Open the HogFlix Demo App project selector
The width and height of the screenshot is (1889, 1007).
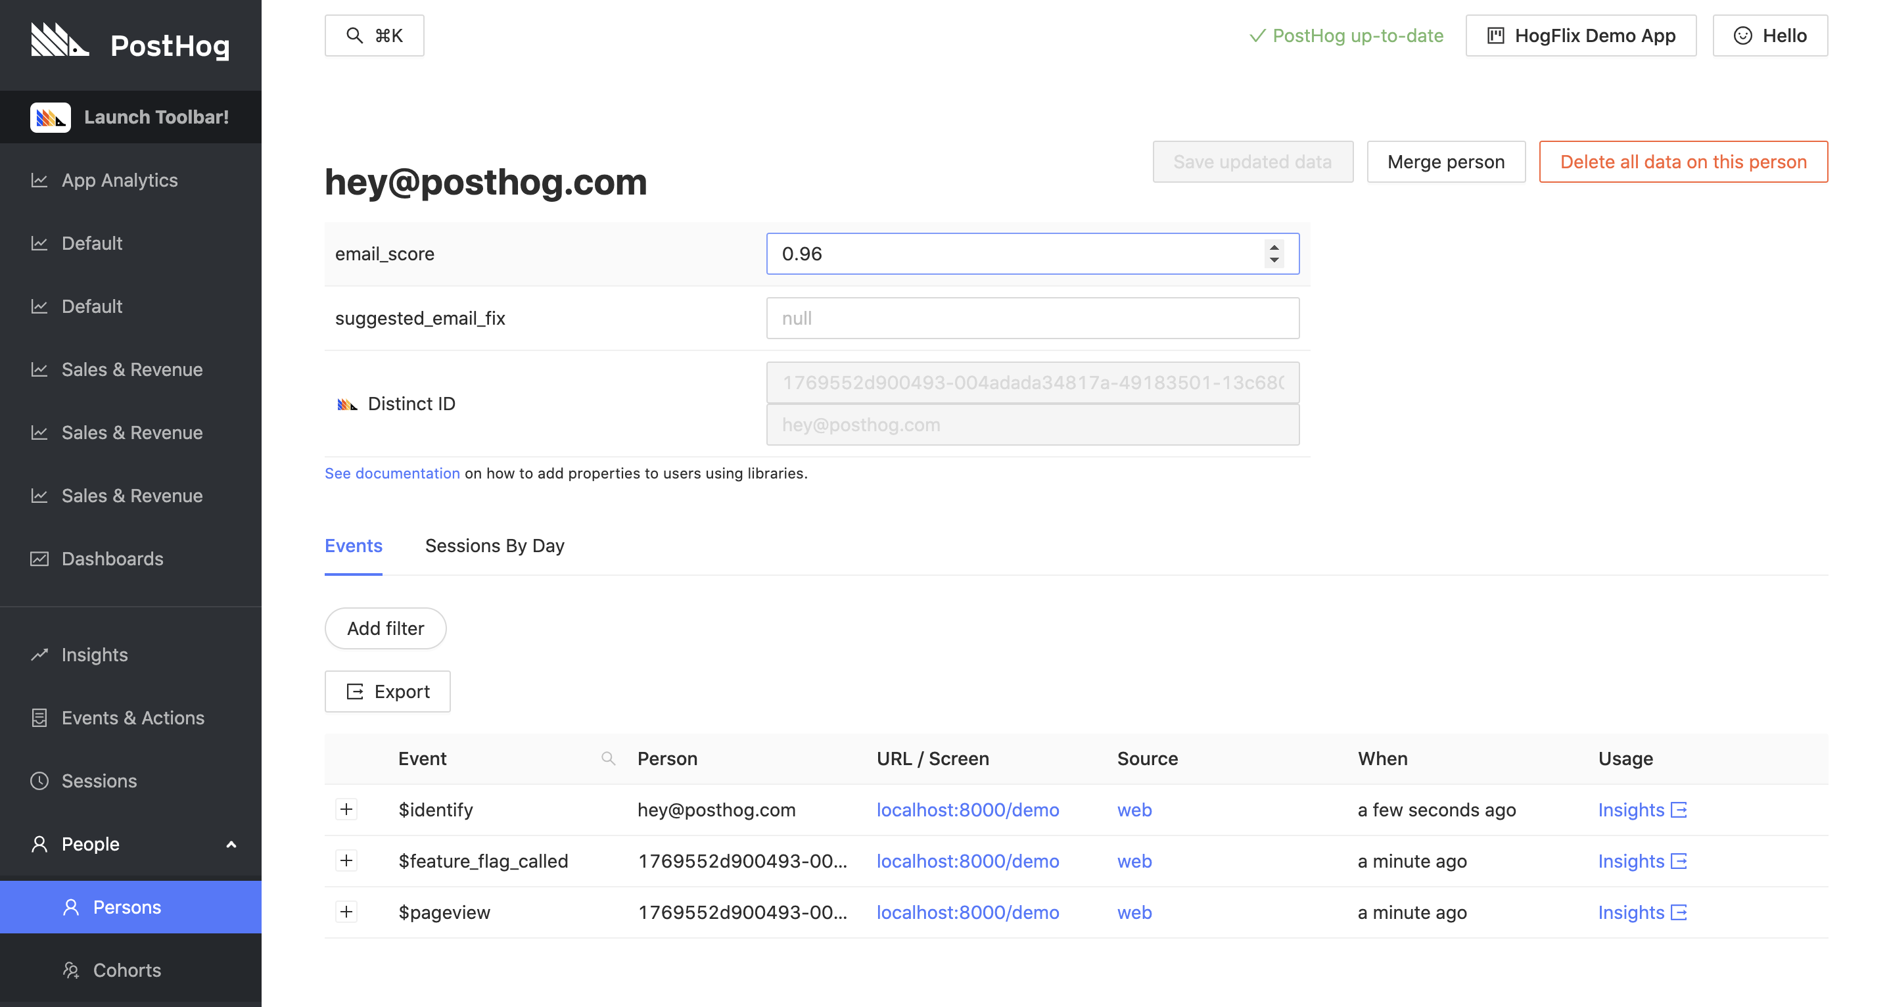pos(1580,36)
